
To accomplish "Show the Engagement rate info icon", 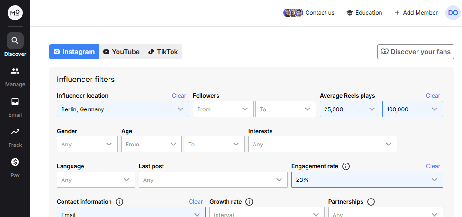I will [346, 166].
